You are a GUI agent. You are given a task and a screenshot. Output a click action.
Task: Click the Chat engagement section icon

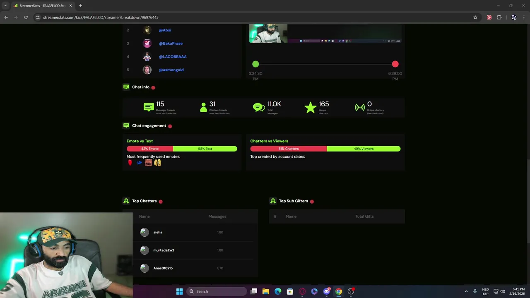tap(126, 125)
